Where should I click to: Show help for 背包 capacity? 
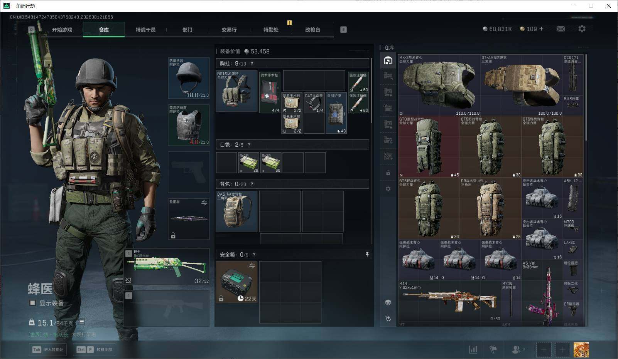pos(252,184)
